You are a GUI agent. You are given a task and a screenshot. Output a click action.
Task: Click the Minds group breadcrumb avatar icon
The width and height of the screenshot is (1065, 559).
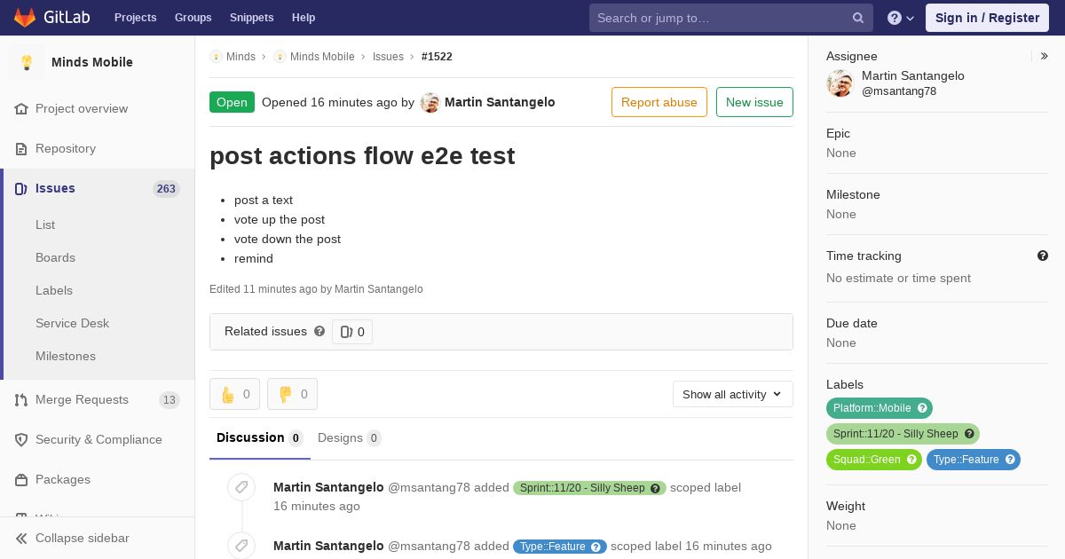(216, 57)
